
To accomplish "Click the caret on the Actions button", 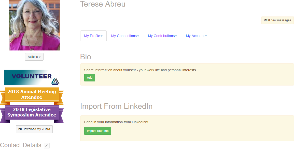I will (x=40, y=57).
